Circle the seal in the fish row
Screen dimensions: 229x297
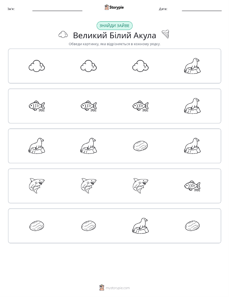pyautogui.click(x=192, y=106)
